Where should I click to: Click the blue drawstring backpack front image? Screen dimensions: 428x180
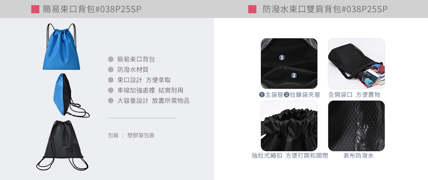click(x=61, y=46)
